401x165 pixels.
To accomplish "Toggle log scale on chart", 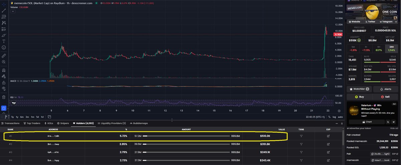I will point(334,117).
